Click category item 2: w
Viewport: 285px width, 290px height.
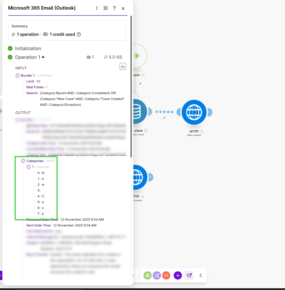41,184
